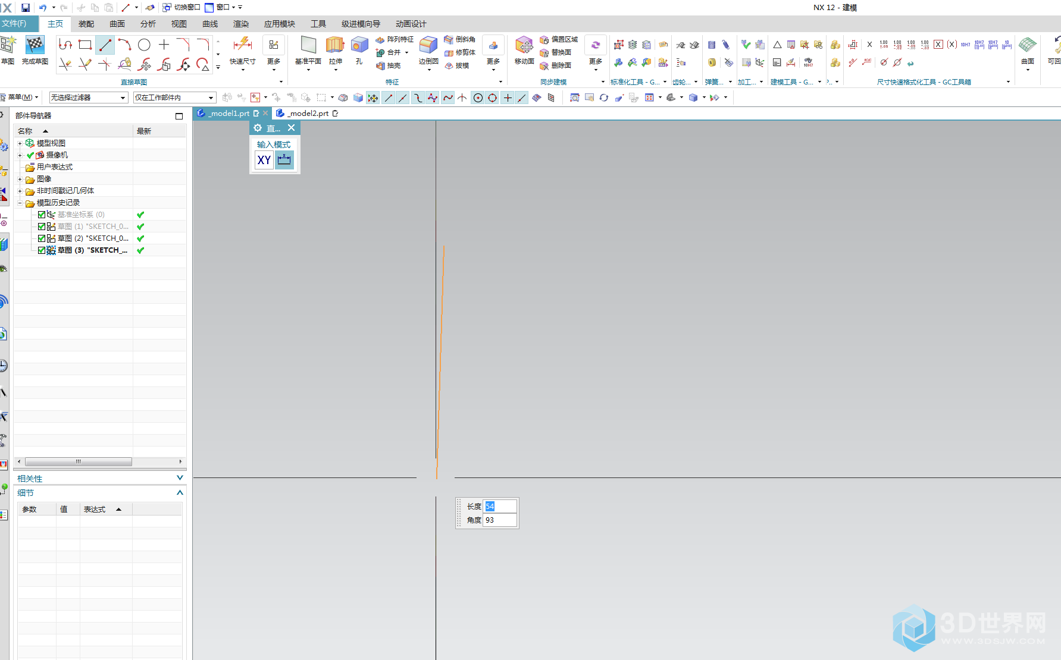1061x660 pixels.
Task: Switch to the 分析 ribbon tab
Action: pos(148,24)
